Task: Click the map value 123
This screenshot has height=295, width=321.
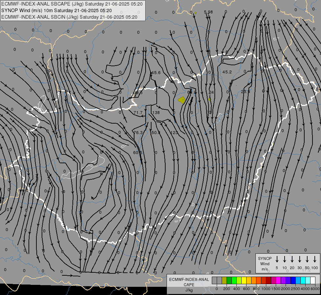Action: point(174,133)
